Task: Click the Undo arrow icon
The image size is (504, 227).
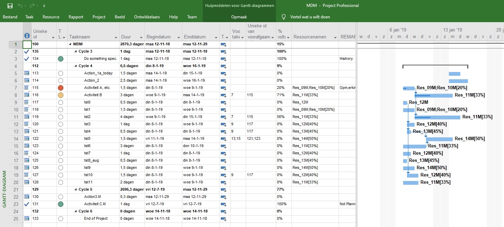Action: [20, 6]
